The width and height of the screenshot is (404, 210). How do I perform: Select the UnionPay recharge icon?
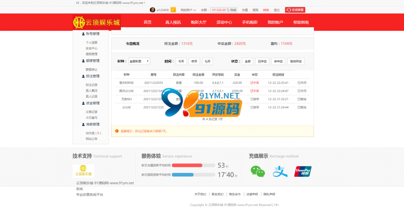[303, 171]
